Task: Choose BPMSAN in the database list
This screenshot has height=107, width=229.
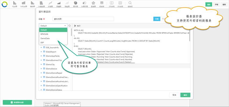Action: point(53,34)
